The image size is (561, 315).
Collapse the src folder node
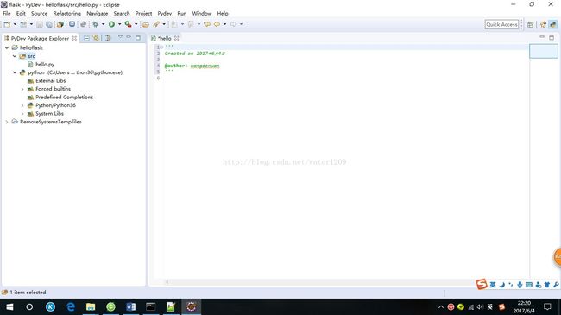15,56
